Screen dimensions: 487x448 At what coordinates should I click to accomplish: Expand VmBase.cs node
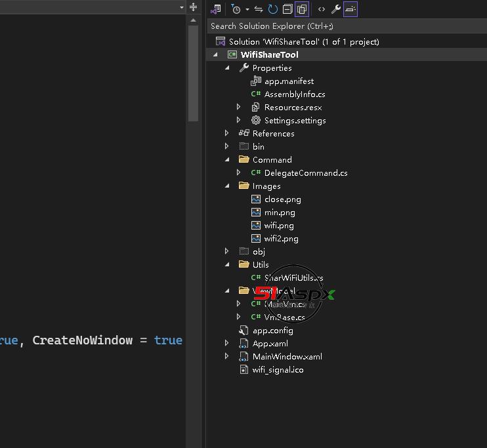(238, 316)
